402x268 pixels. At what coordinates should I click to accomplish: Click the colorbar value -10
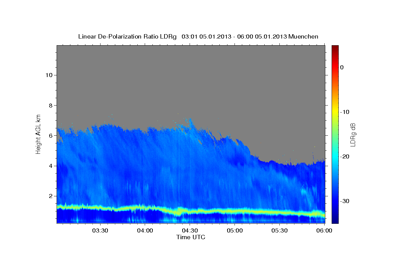tap(345, 112)
